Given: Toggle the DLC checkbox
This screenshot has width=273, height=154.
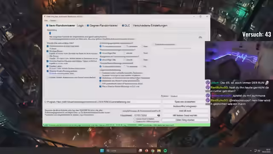Looking at the screenshot, I should coord(123,26).
